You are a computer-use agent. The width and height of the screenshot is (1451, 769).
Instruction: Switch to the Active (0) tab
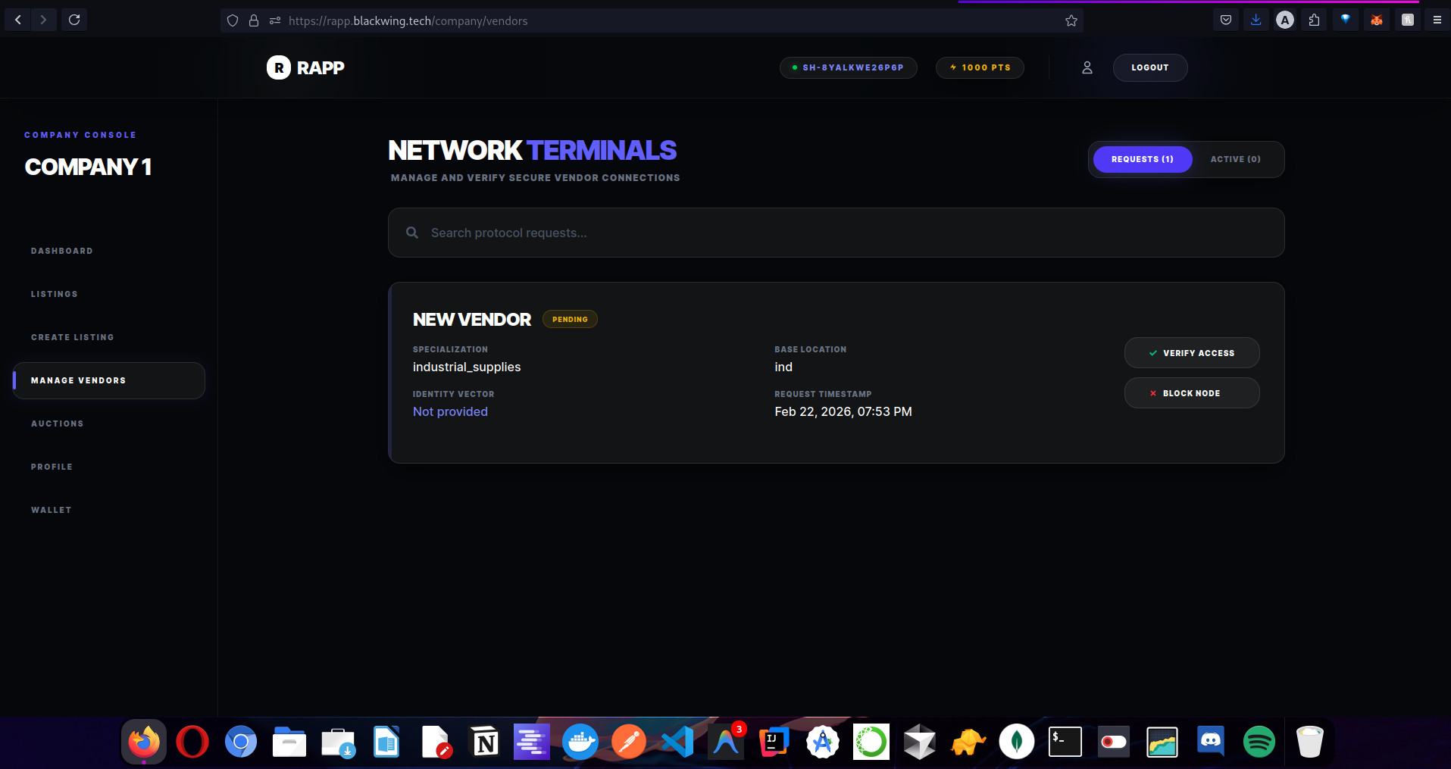tap(1236, 159)
